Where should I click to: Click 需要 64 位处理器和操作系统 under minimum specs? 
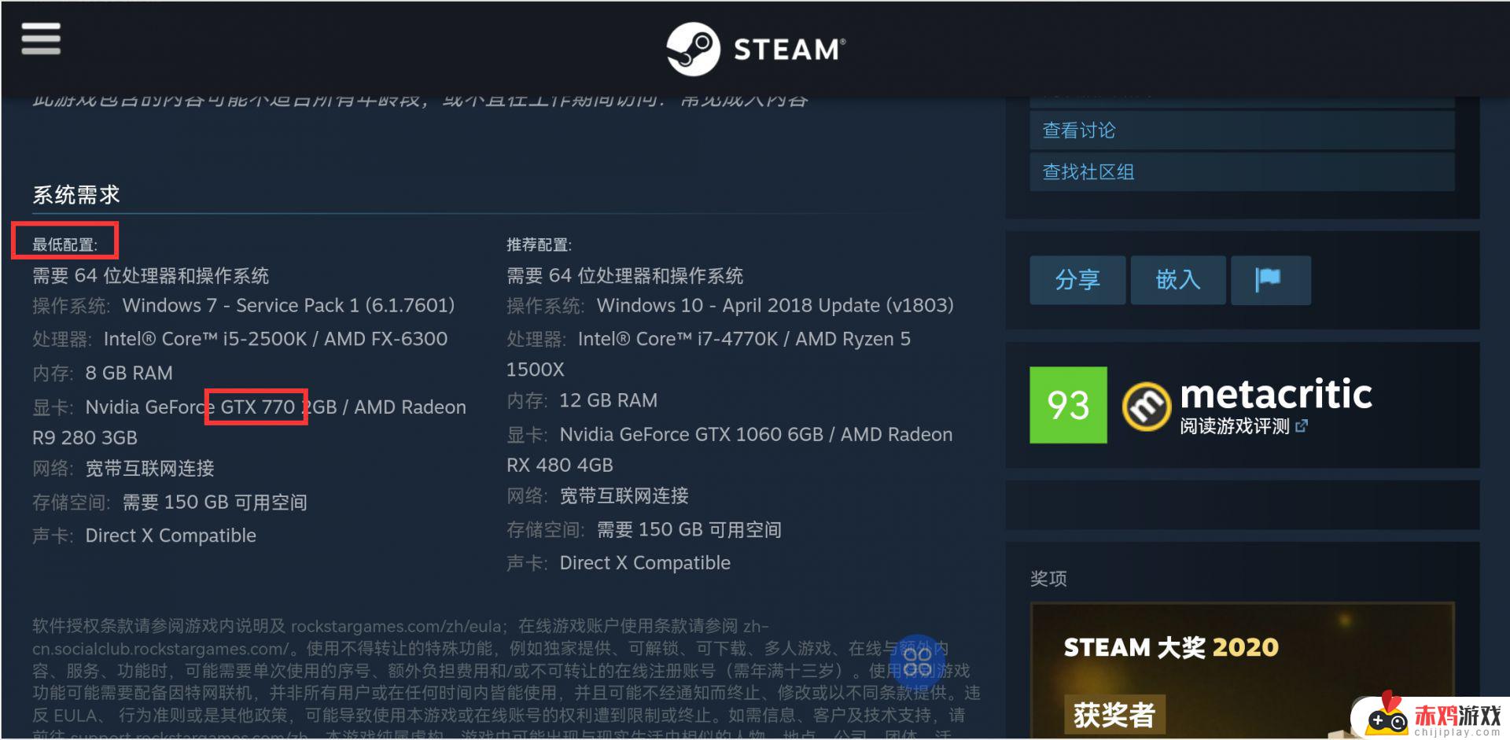[x=150, y=275]
